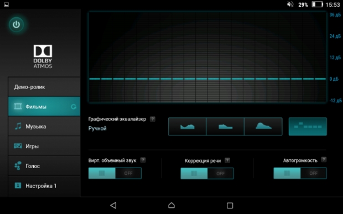Viewport: 343px width, 214px height.
Task: Open the Демо-ролик item
Action: pyautogui.click(x=44, y=87)
